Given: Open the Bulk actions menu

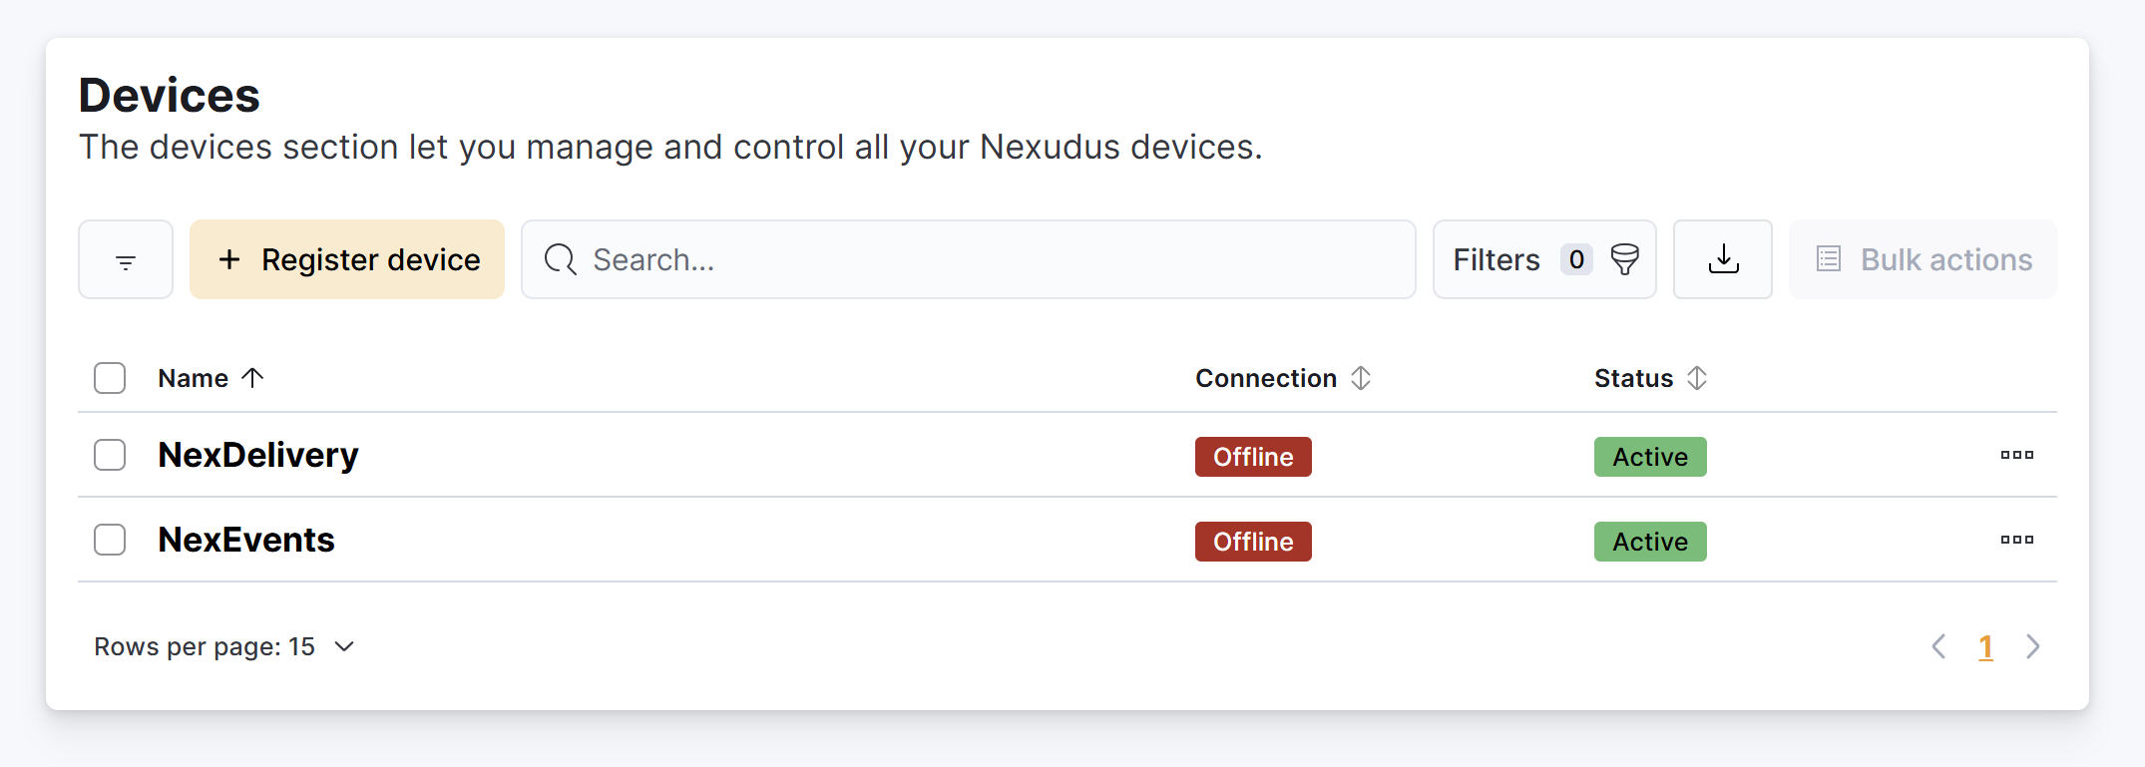Looking at the screenshot, I should (x=1923, y=259).
